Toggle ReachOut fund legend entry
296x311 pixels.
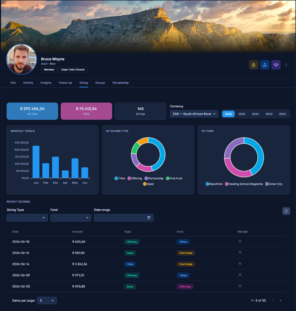point(214,184)
